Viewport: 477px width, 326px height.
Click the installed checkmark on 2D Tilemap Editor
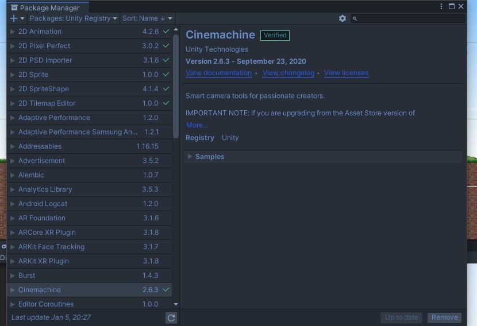(x=166, y=103)
